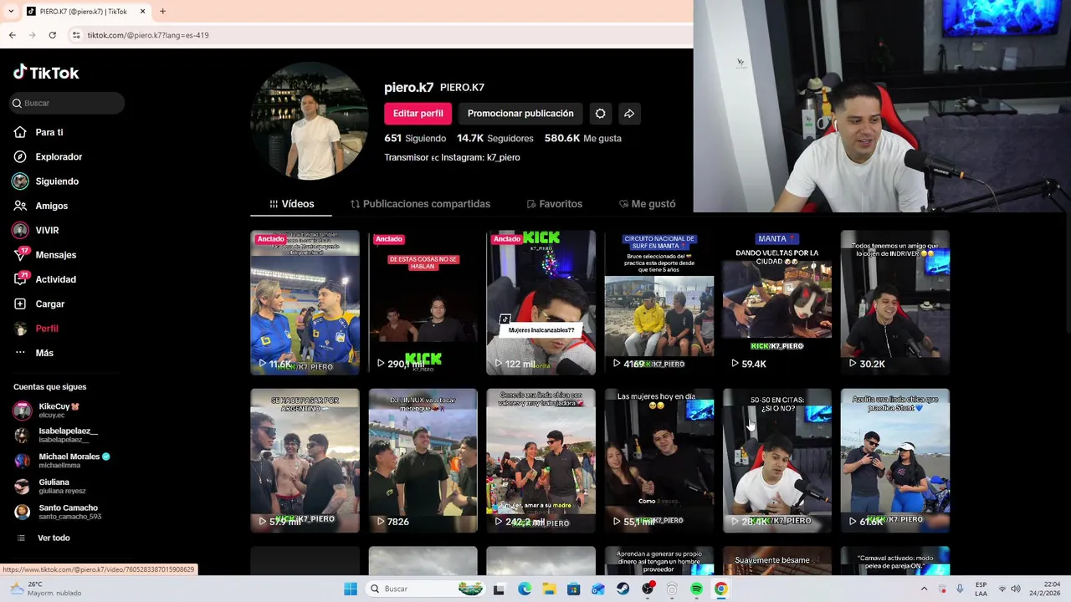Open the 651 Siguiendo list

coord(415,138)
